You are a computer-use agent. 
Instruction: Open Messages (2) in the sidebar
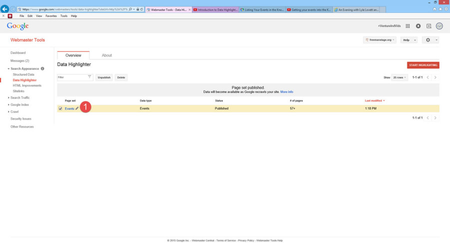(x=20, y=61)
